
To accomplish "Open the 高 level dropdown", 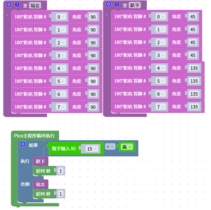I will click(127, 147).
